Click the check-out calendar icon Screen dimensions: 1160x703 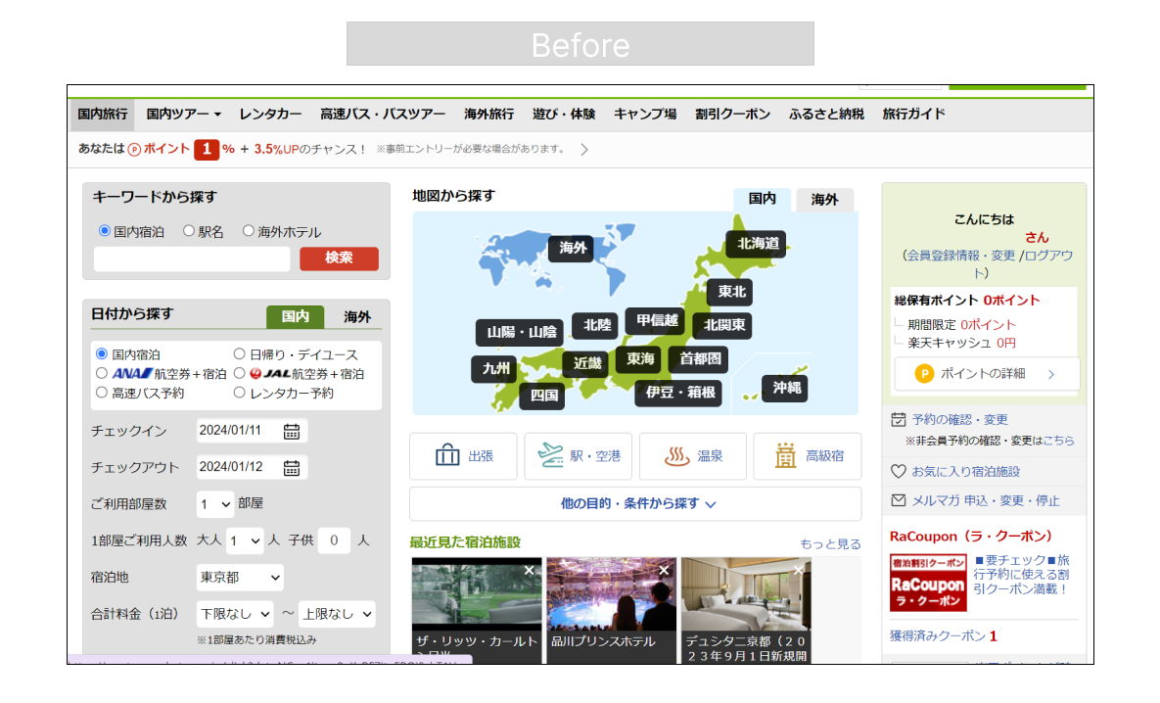coord(292,468)
